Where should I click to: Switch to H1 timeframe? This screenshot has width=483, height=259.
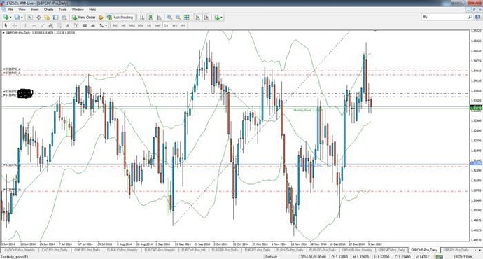click(149, 26)
